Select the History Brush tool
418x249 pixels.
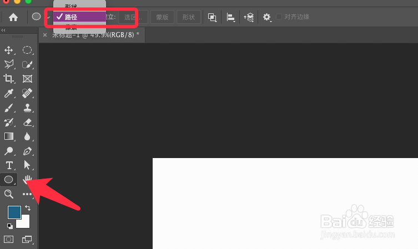point(8,122)
